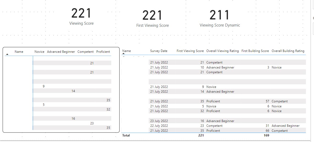Click the First Building Score column header

point(255,51)
